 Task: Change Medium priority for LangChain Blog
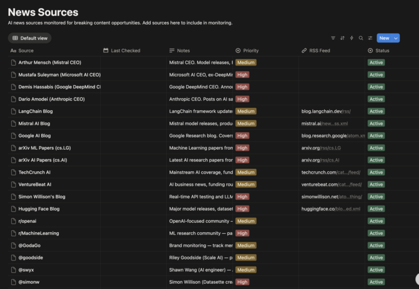pyautogui.click(x=246, y=111)
